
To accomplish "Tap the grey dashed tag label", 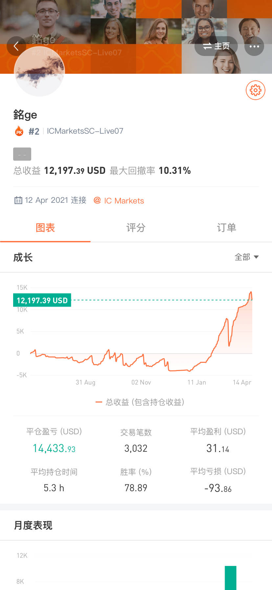I will 22,154.
